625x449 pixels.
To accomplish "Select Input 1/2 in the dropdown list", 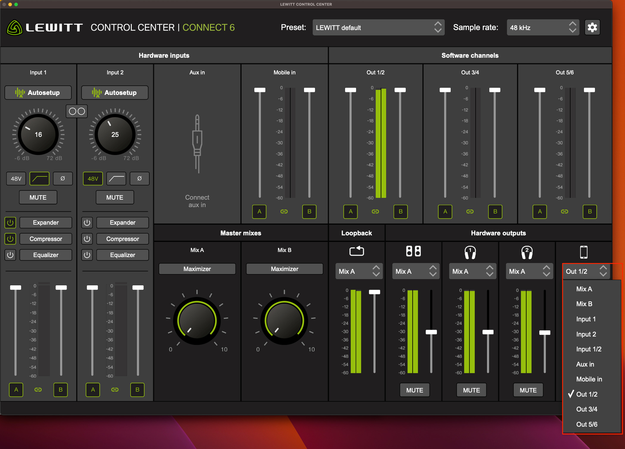I will [592, 349].
